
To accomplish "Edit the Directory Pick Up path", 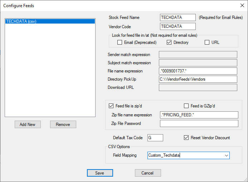I will [x=198, y=79].
